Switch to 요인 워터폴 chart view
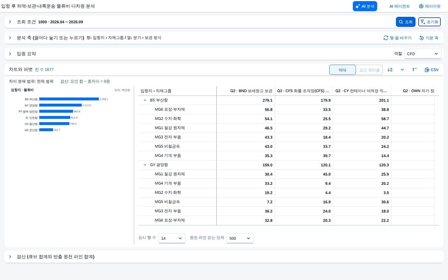The height and width of the screenshot is (280, 448). [x=369, y=70]
